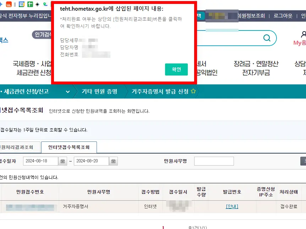The height and width of the screenshot is (229, 306).
Task: Toggle favorite star on 거주자증명서 발급 신청
Action: 194,91
